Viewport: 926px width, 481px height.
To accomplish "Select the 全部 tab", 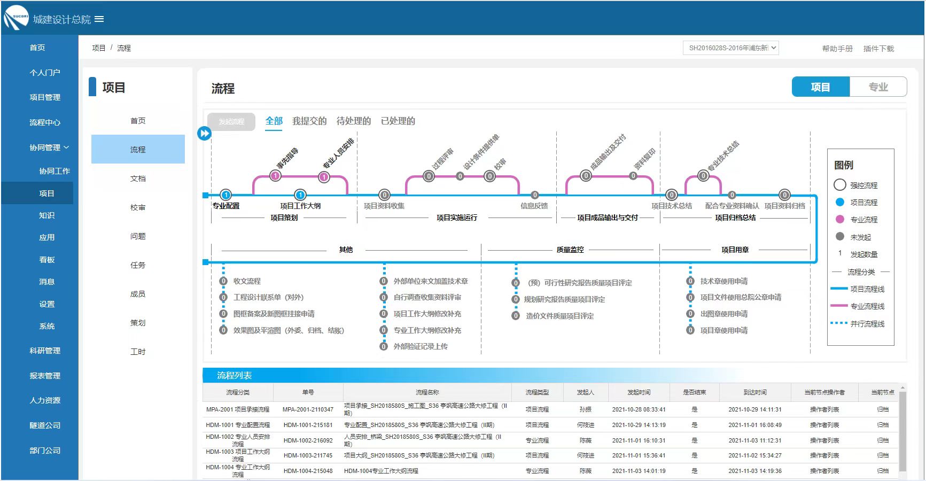I will tap(274, 121).
